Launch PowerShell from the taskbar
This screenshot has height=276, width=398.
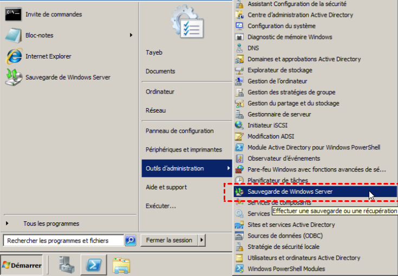click(94, 265)
